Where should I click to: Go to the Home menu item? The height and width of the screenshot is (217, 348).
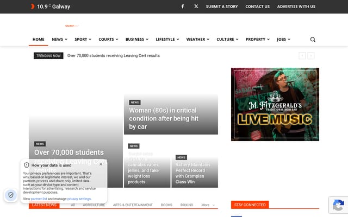(39, 40)
